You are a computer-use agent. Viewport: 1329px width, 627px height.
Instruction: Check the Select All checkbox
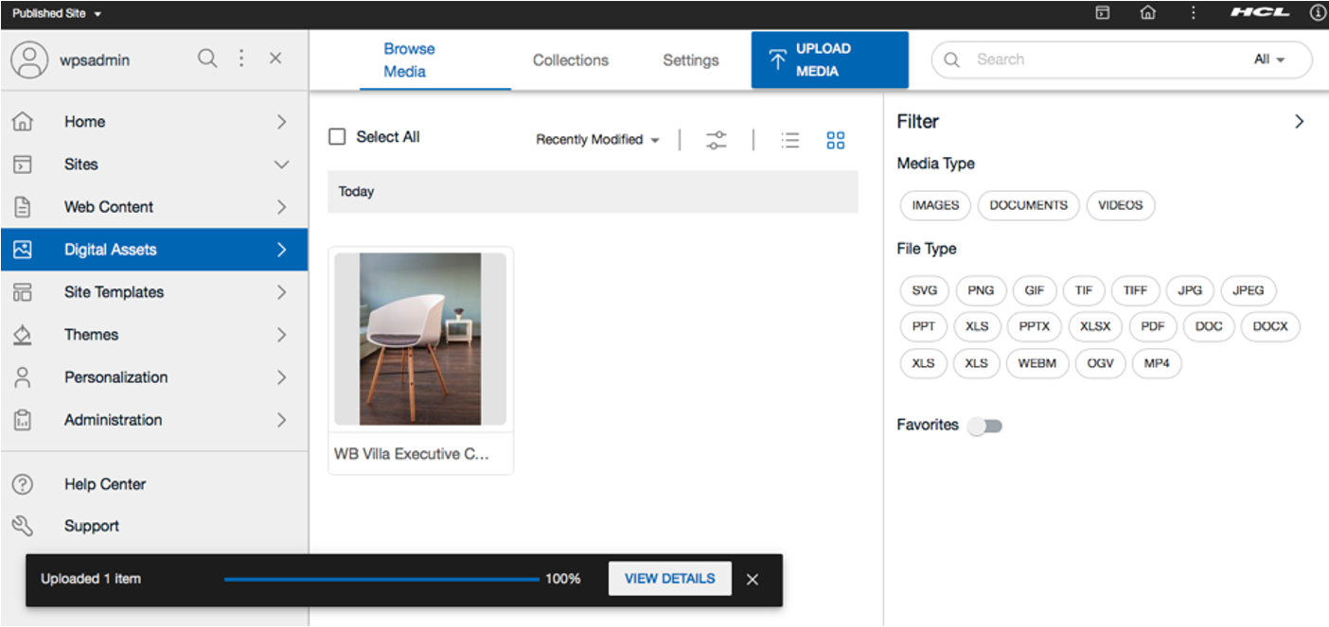point(337,137)
